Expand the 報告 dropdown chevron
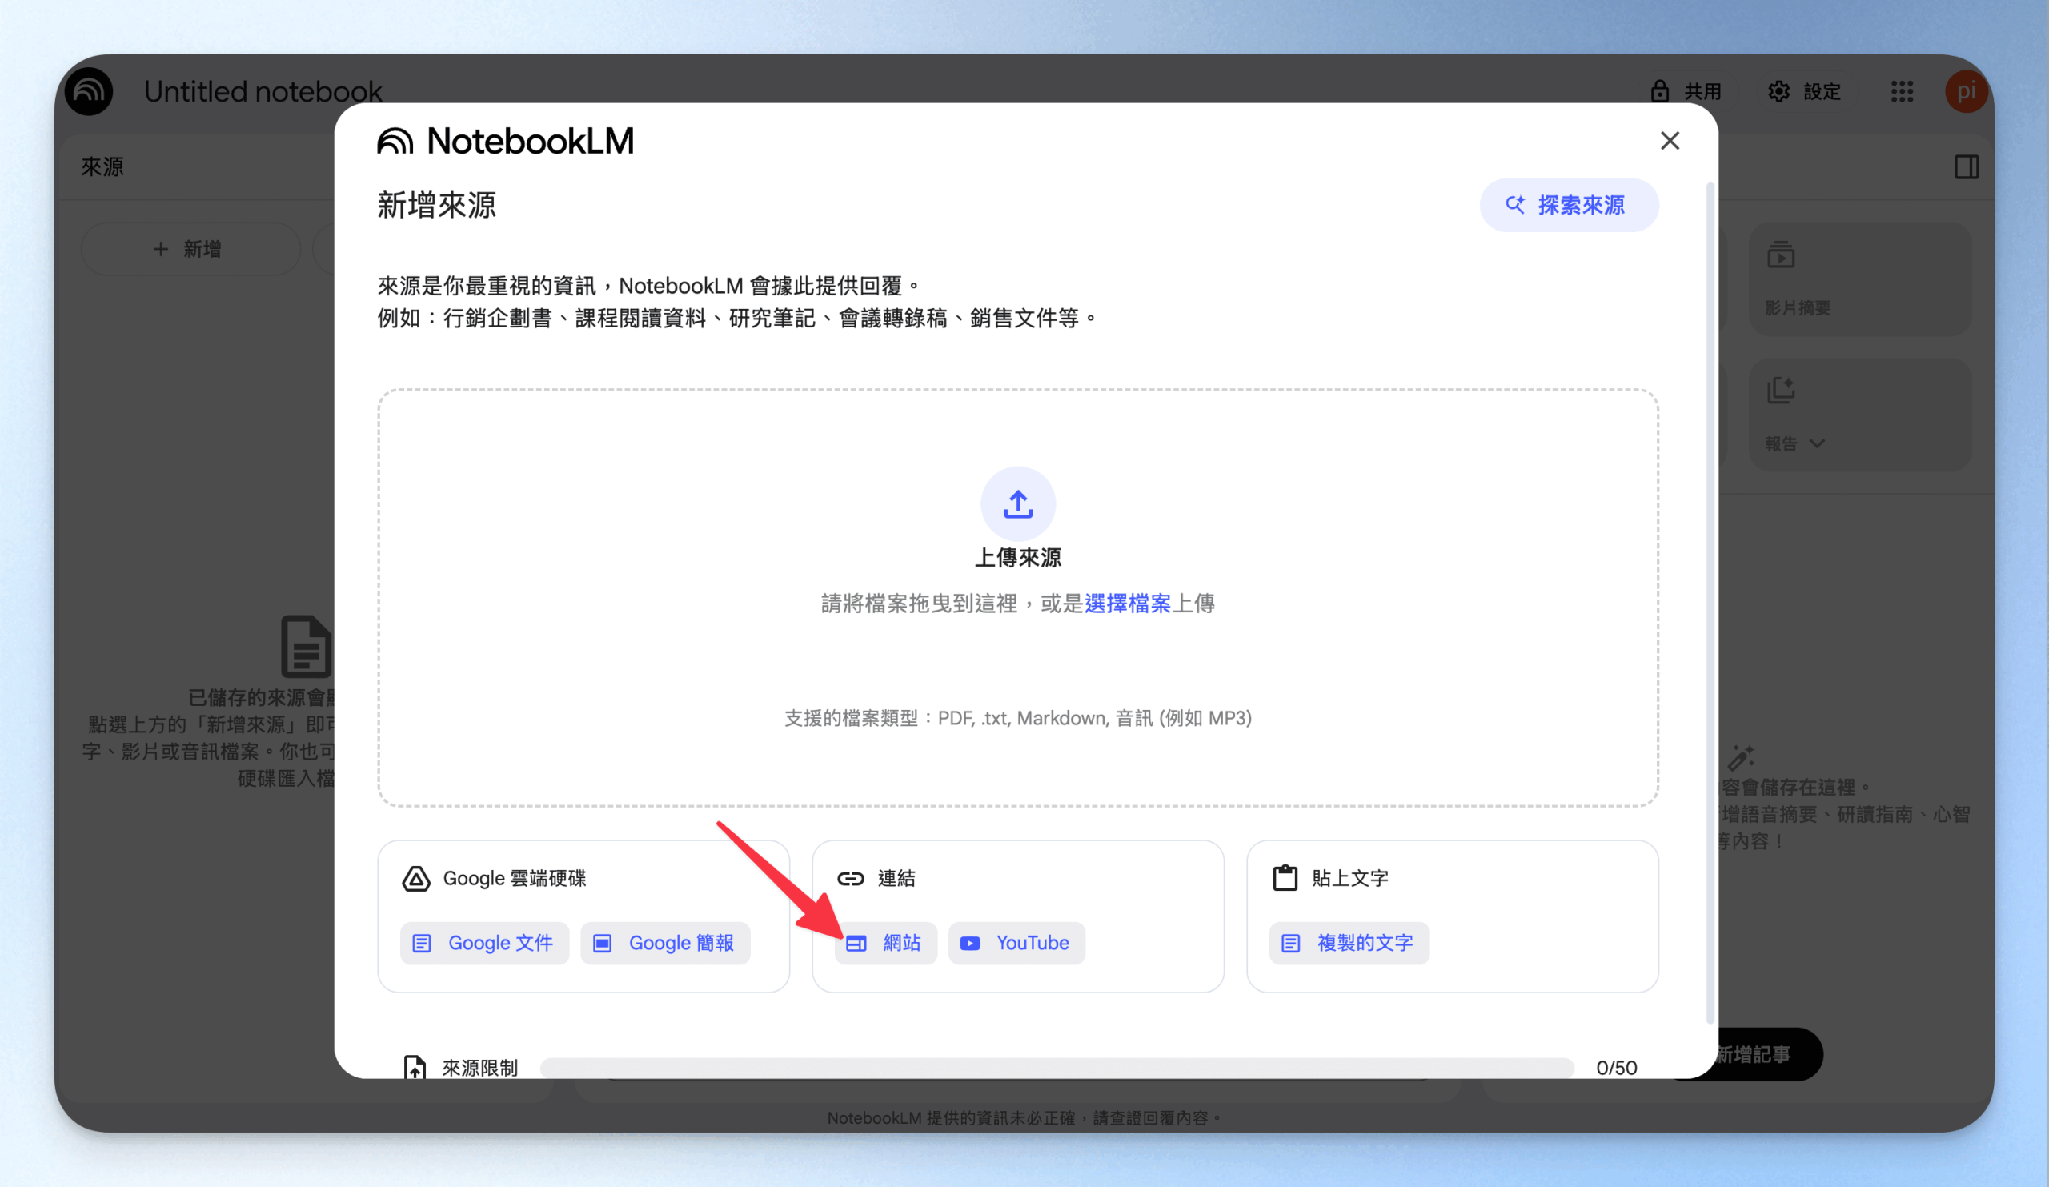The height and width of the screenshot is (1187, 2049). [1817, 443]
